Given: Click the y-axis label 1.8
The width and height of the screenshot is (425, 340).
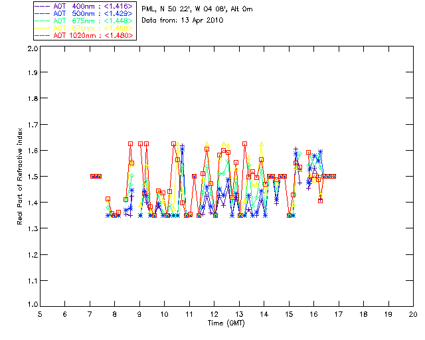Looking at the screenshot, I should pos(33,98).
